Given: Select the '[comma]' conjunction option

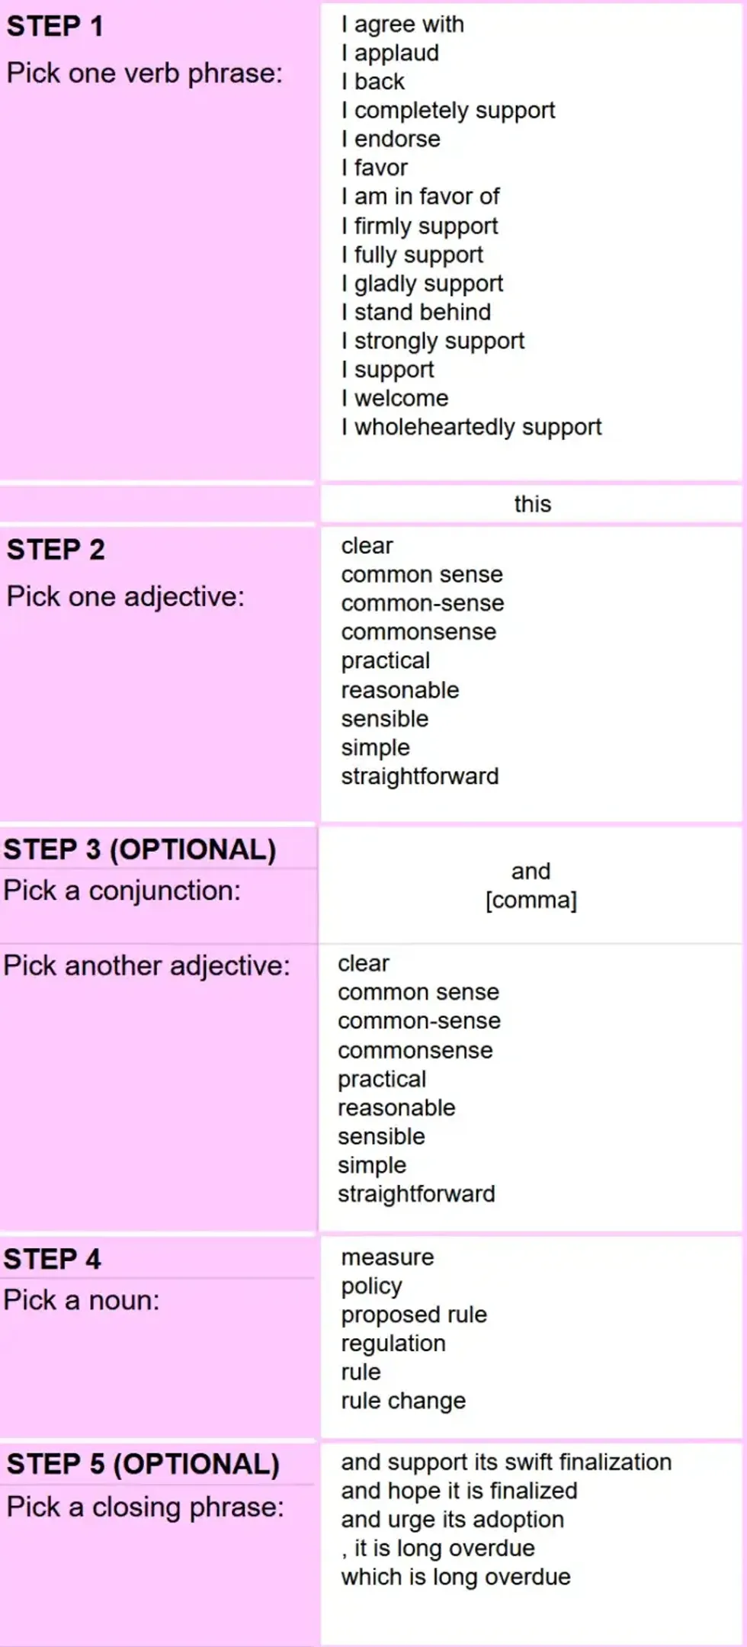Looking at the screenshot, I should pyautogui.click(x=531, y=901).
